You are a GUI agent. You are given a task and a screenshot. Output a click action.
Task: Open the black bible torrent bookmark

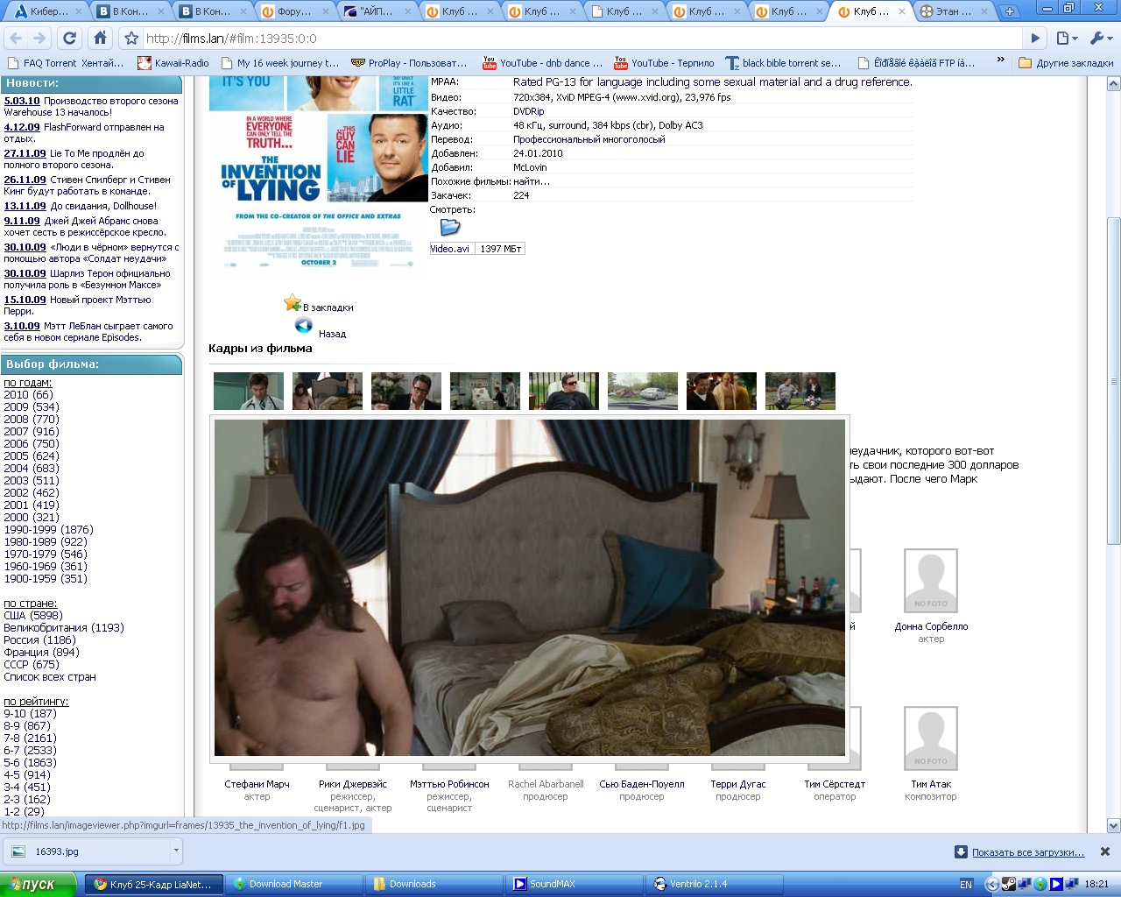point(783,63)
